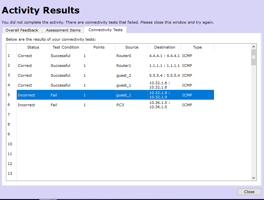Click the Status column header

pos(33,47)
